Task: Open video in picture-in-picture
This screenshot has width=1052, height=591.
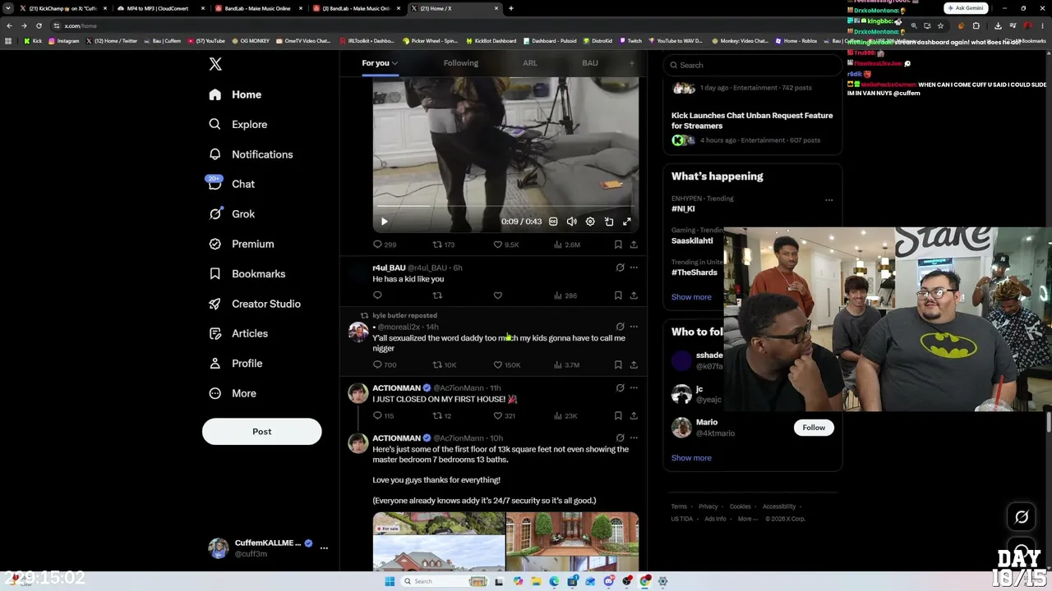Action: point(609,222)
